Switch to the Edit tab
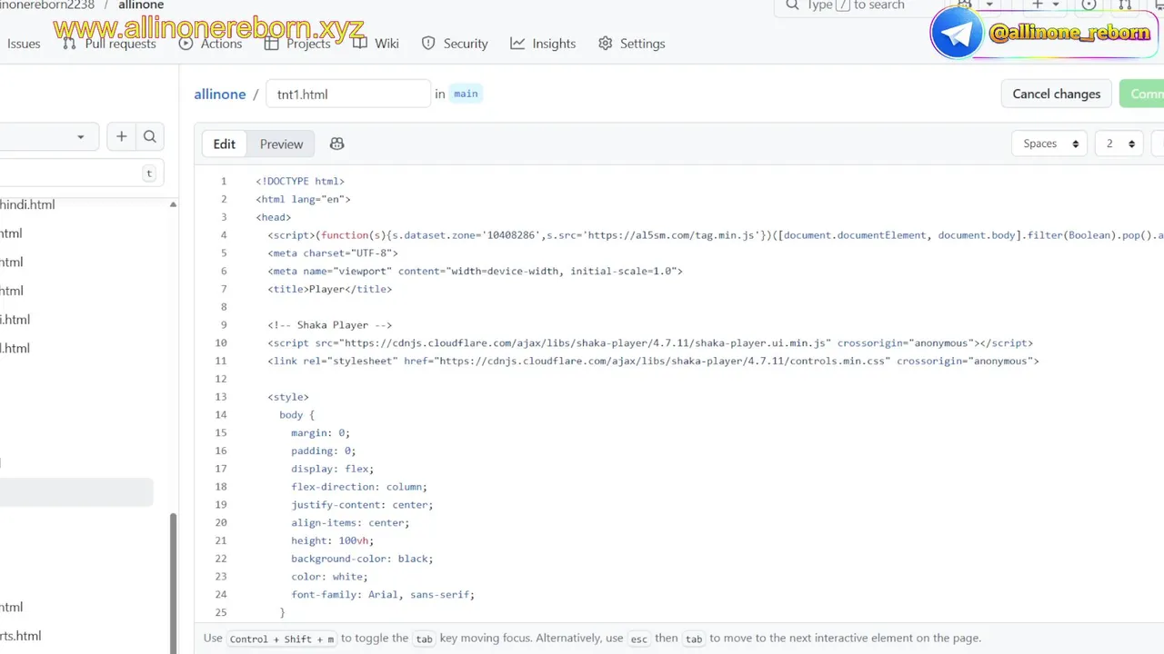Viewport: 1164px width, 654px height. [225, 144]
